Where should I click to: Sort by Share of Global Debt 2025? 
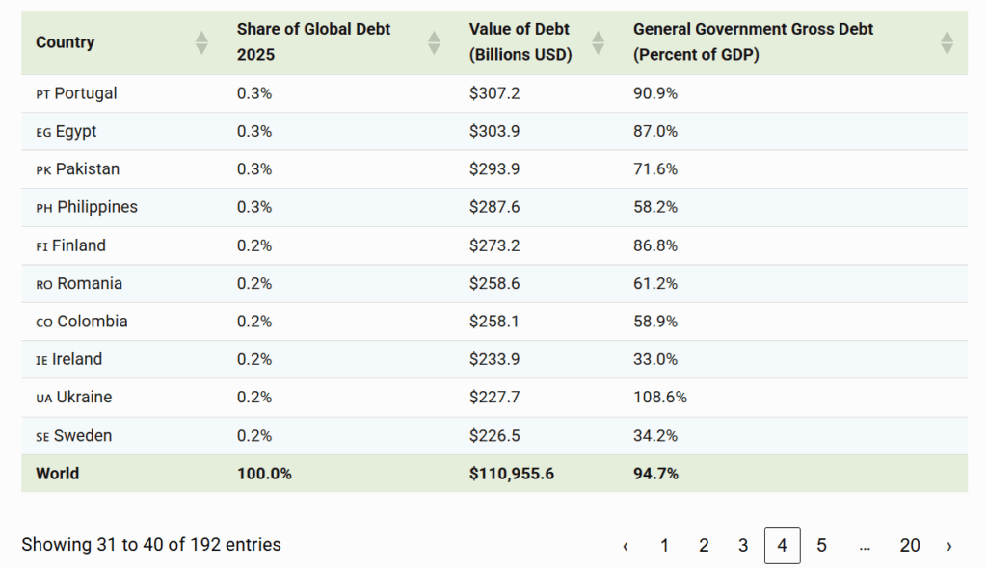pos(434,42)
